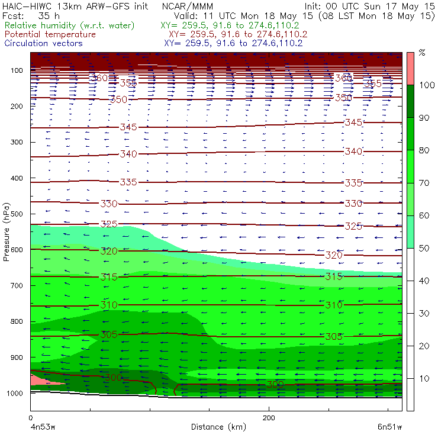Viewport: 438px width, 438px height.
Task: Click the 'Distance (km)' axis title
Action: [x=218, y=427]
